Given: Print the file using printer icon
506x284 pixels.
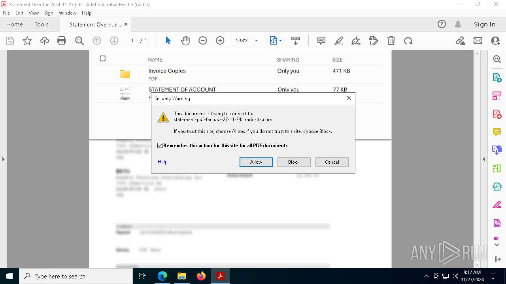Looking at the screenshot, I should [x=62, y=41].
